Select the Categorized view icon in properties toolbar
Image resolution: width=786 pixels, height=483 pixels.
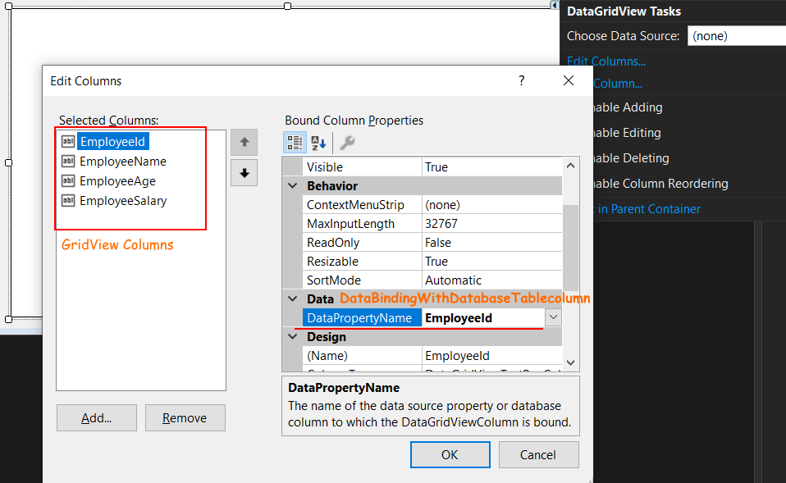coord(294,142)
